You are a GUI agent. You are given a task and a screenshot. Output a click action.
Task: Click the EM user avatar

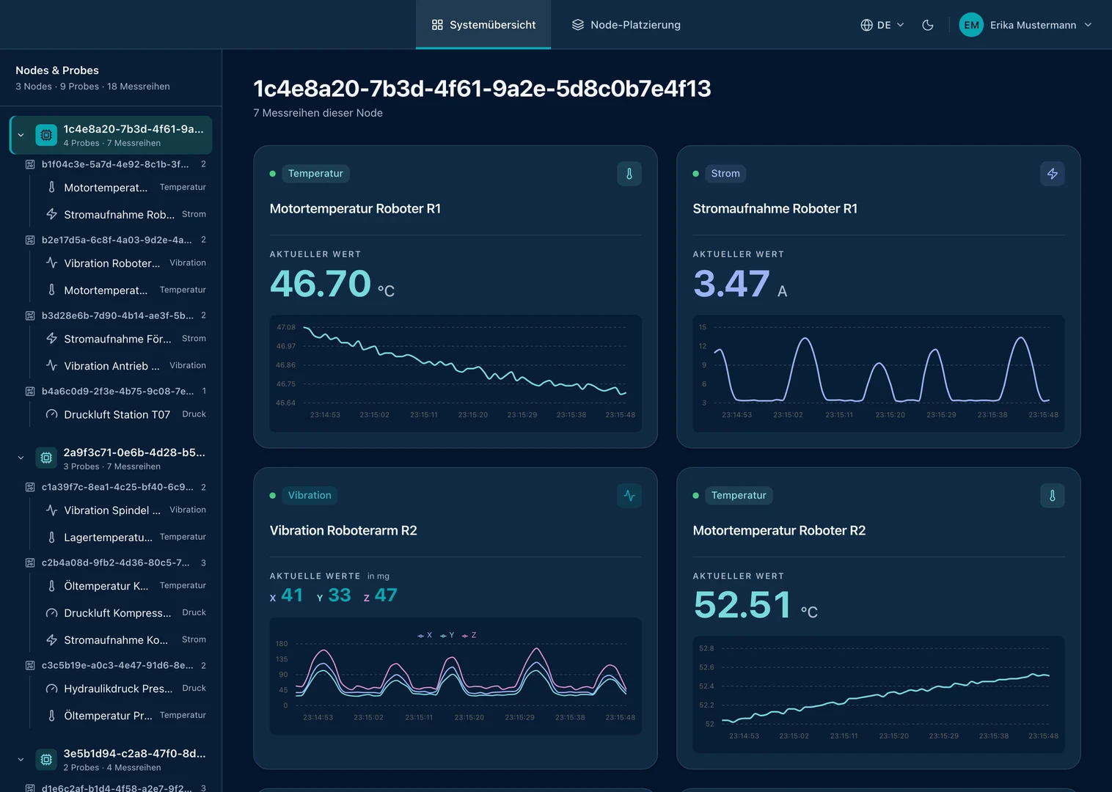click(971, 25)
